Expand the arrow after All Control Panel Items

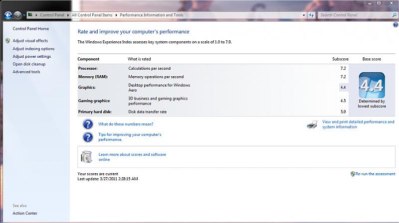pos(117,15)
